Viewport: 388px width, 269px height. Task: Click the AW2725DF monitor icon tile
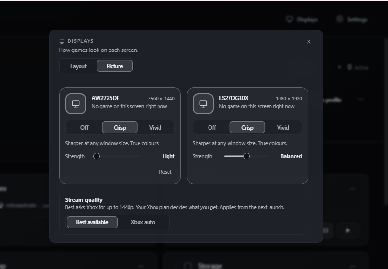(76, 104)
